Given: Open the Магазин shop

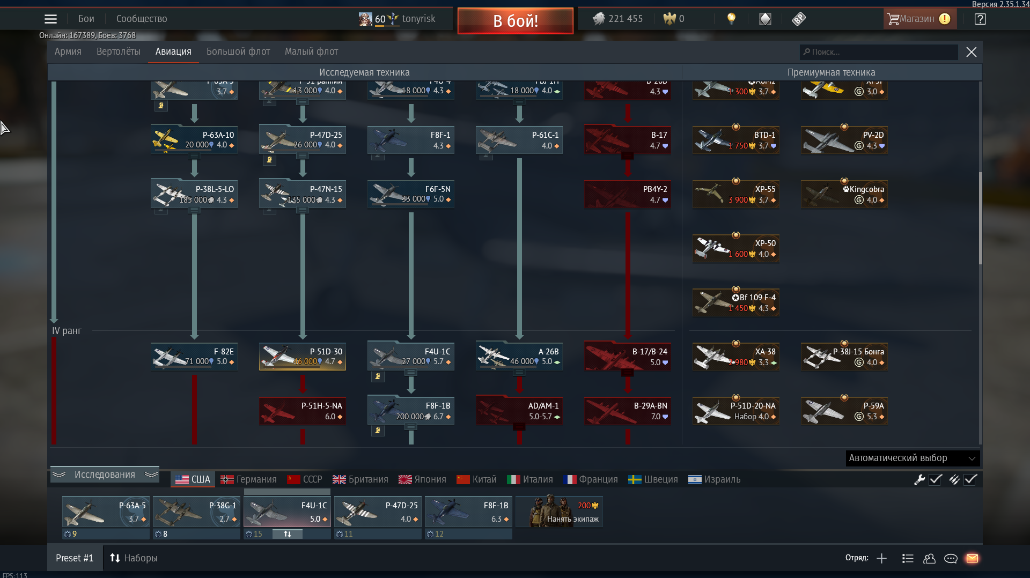Looking at the screenshot, I should point(919,19).
